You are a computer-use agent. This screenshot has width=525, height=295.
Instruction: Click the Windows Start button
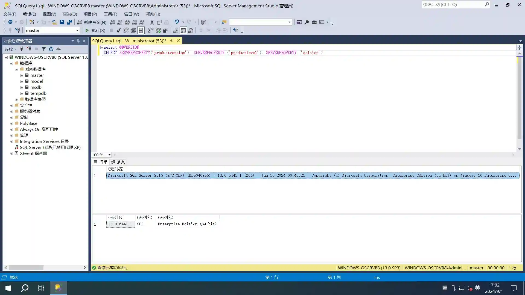pyautogui.click(x=8, y=288)
